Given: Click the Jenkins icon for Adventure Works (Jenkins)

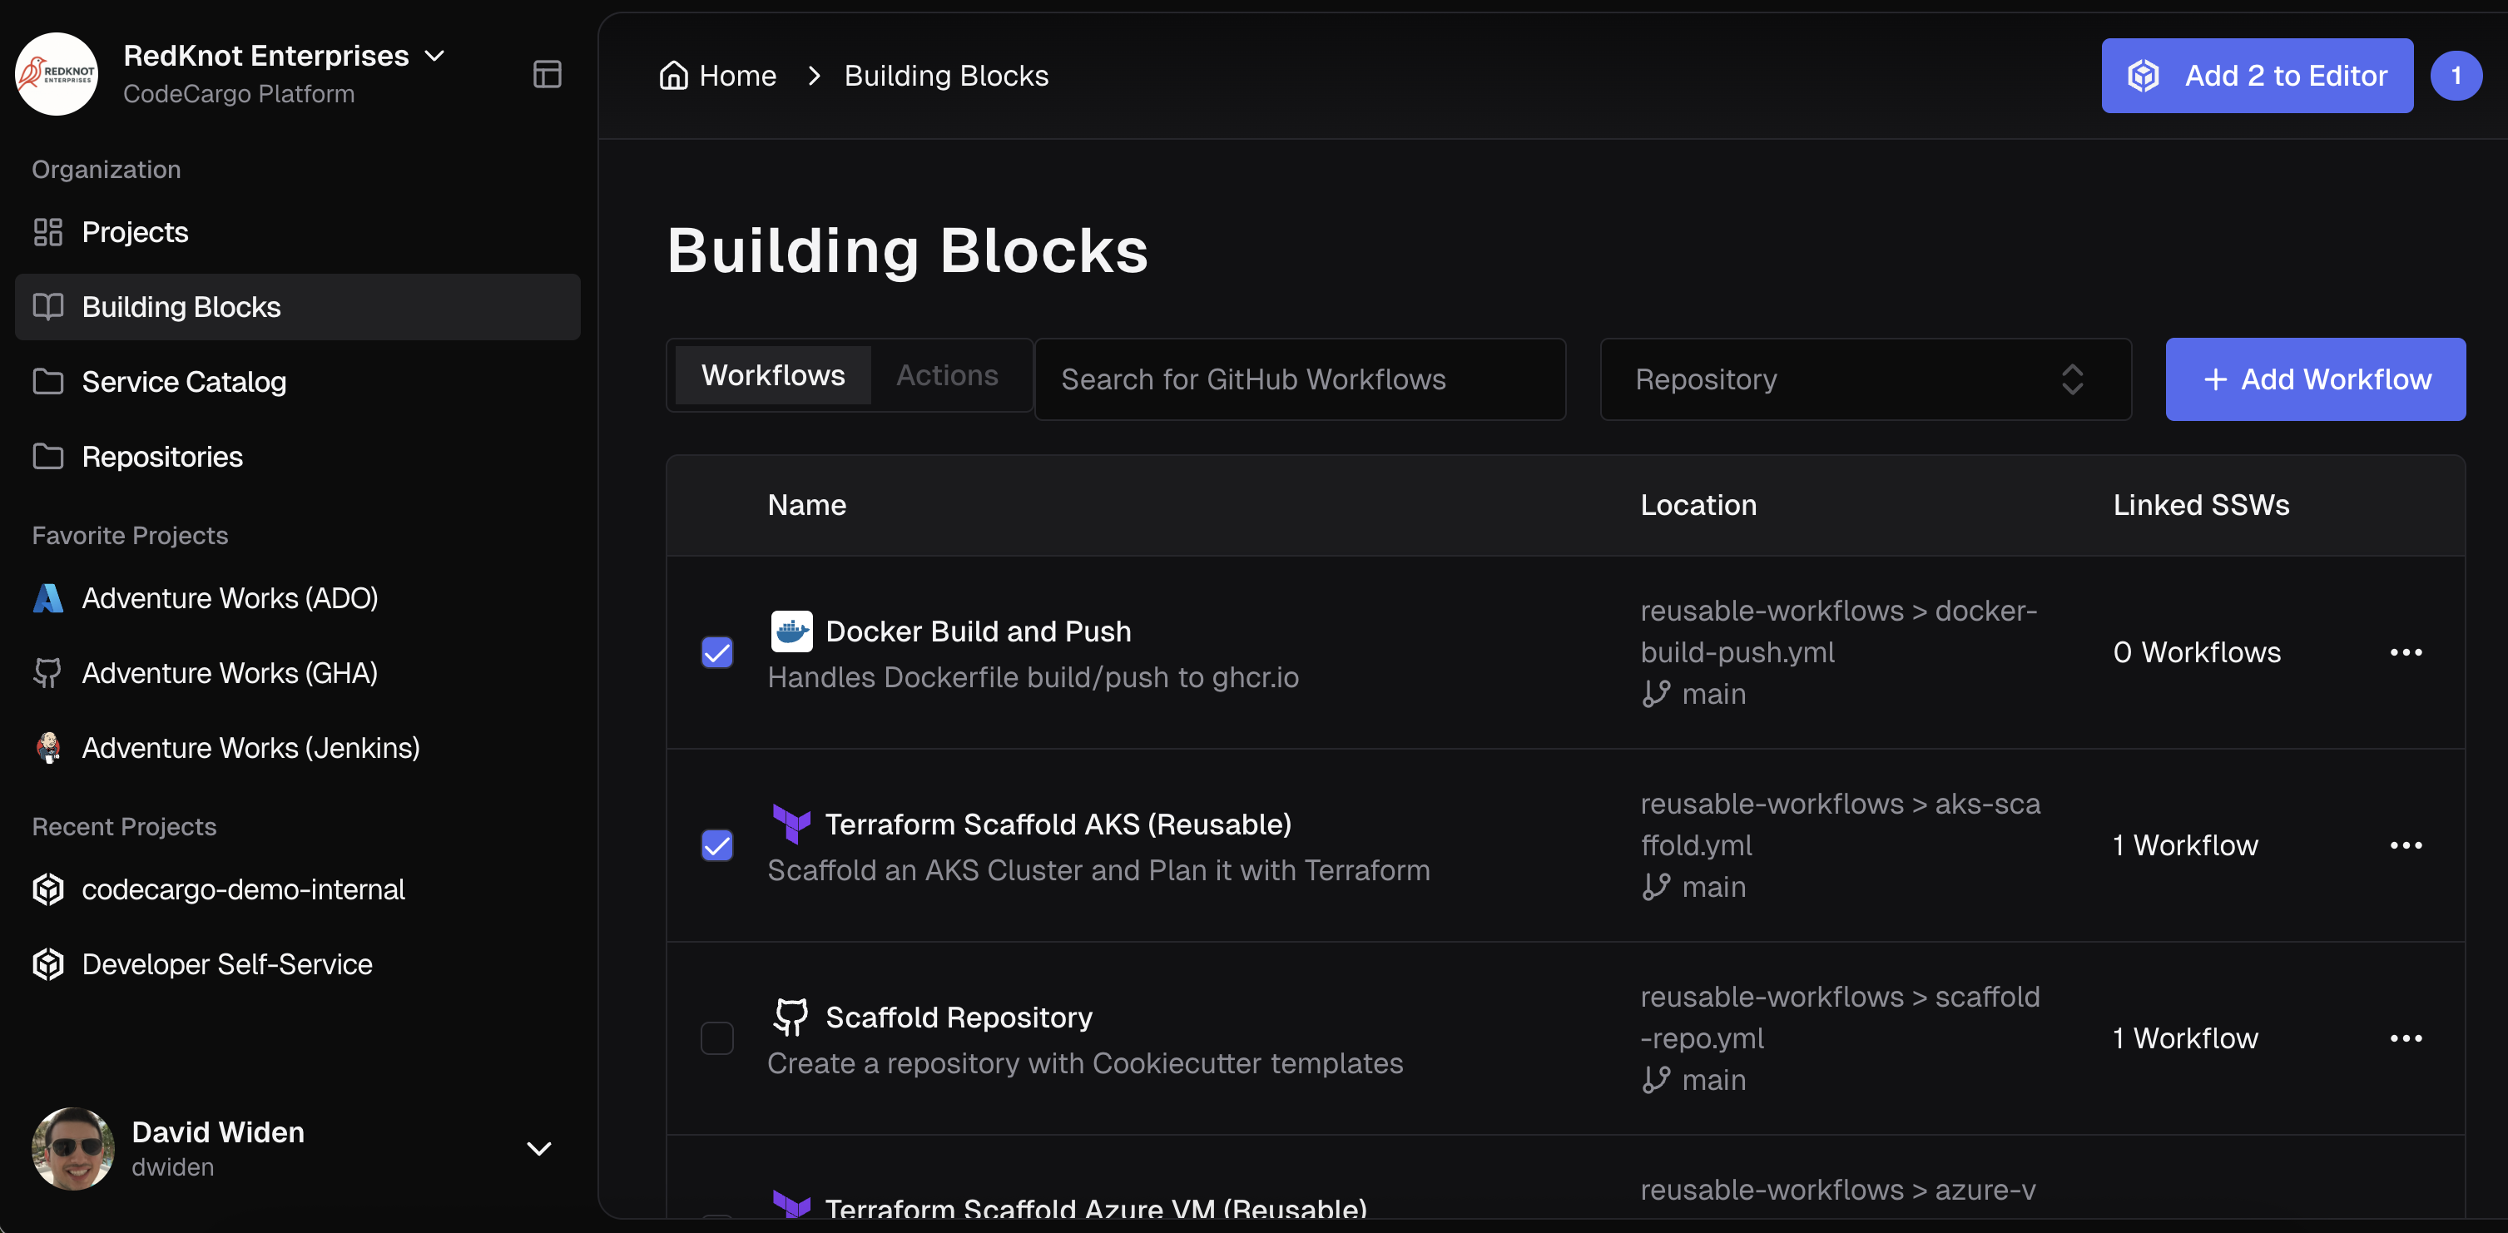Looking at the screenshot, I should (x=47, y=747).
